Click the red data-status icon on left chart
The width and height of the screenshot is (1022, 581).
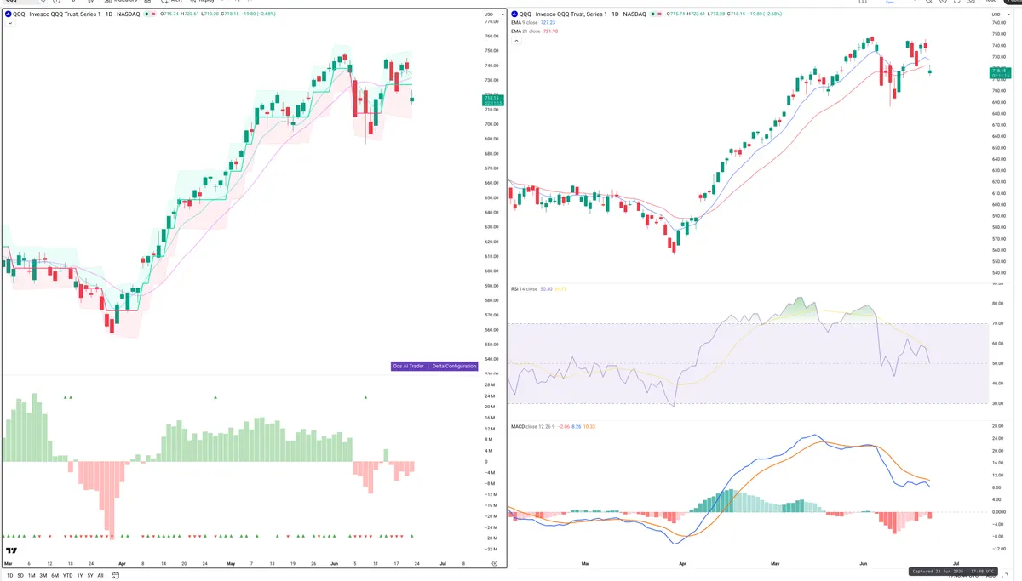click(153, 14)
